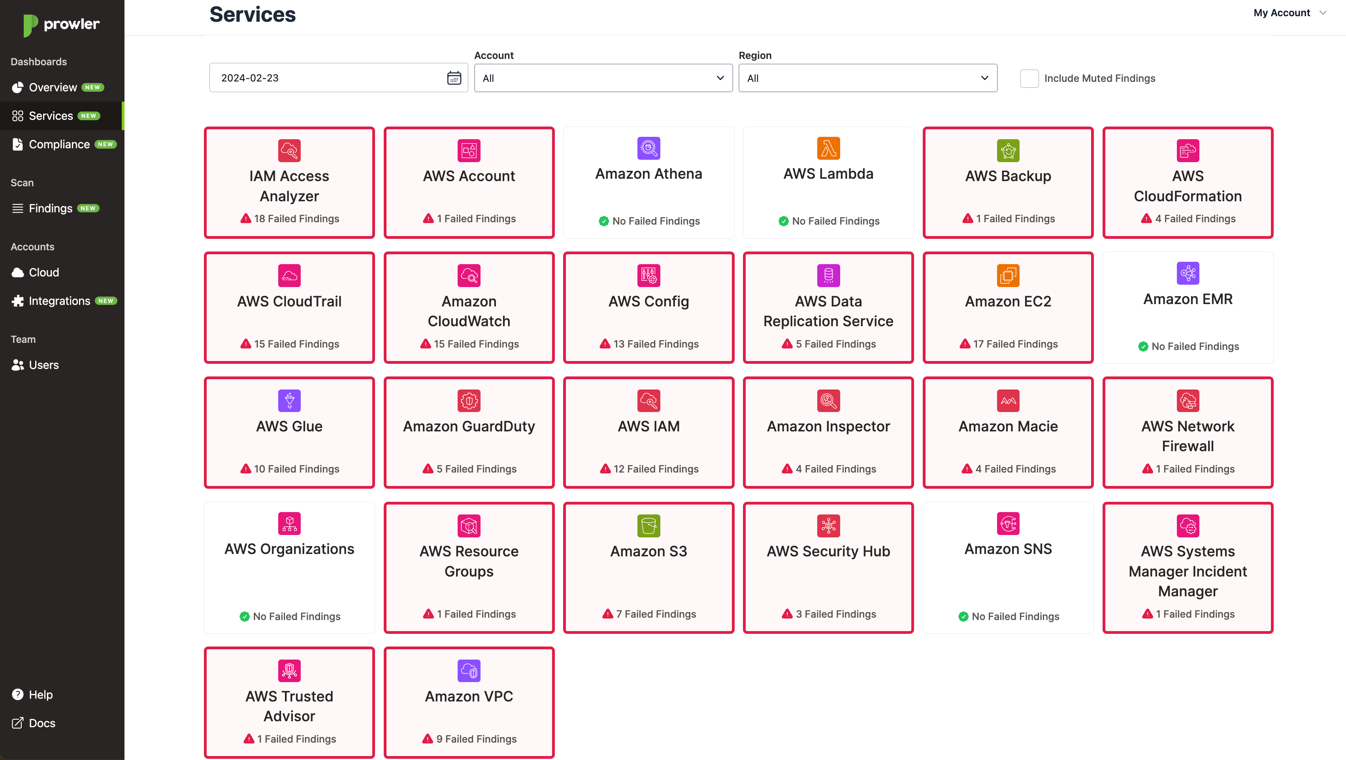Click '4 Failed Findings' under Amazon Inspector
This screenshot has height=760, width=1346.
tap(828, 469)
